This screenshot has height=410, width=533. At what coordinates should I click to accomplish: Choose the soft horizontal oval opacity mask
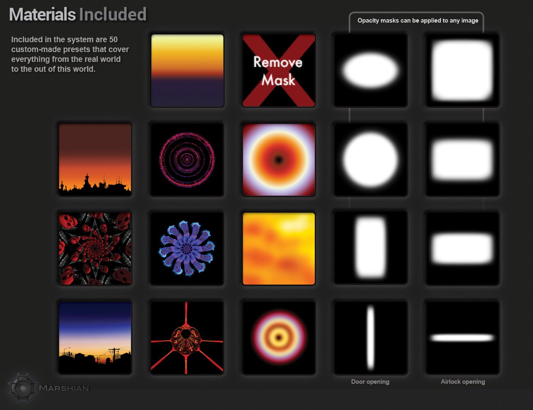371,71
